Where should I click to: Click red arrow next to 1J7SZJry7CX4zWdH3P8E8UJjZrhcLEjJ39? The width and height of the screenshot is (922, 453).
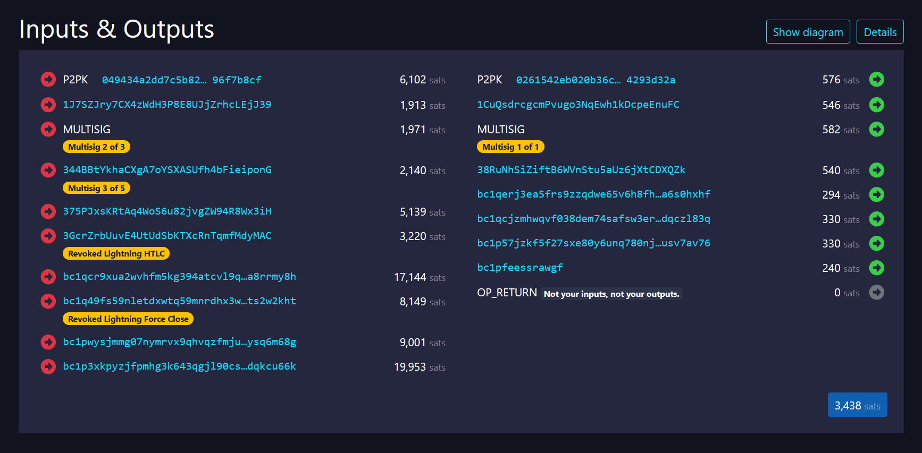[x=48, y=105]
